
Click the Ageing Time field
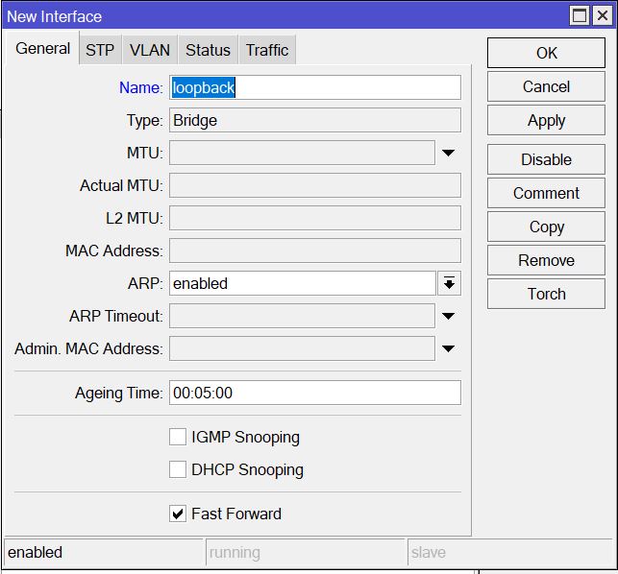coord(315,393)
